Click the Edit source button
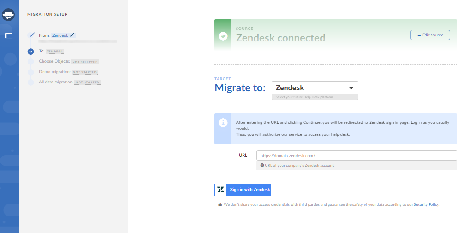 (430, 35)
